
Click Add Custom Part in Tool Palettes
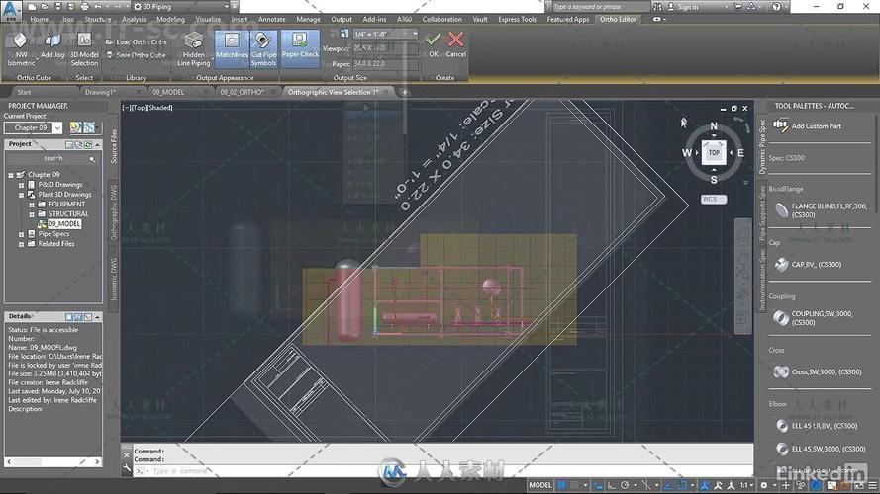click(807, 126)
